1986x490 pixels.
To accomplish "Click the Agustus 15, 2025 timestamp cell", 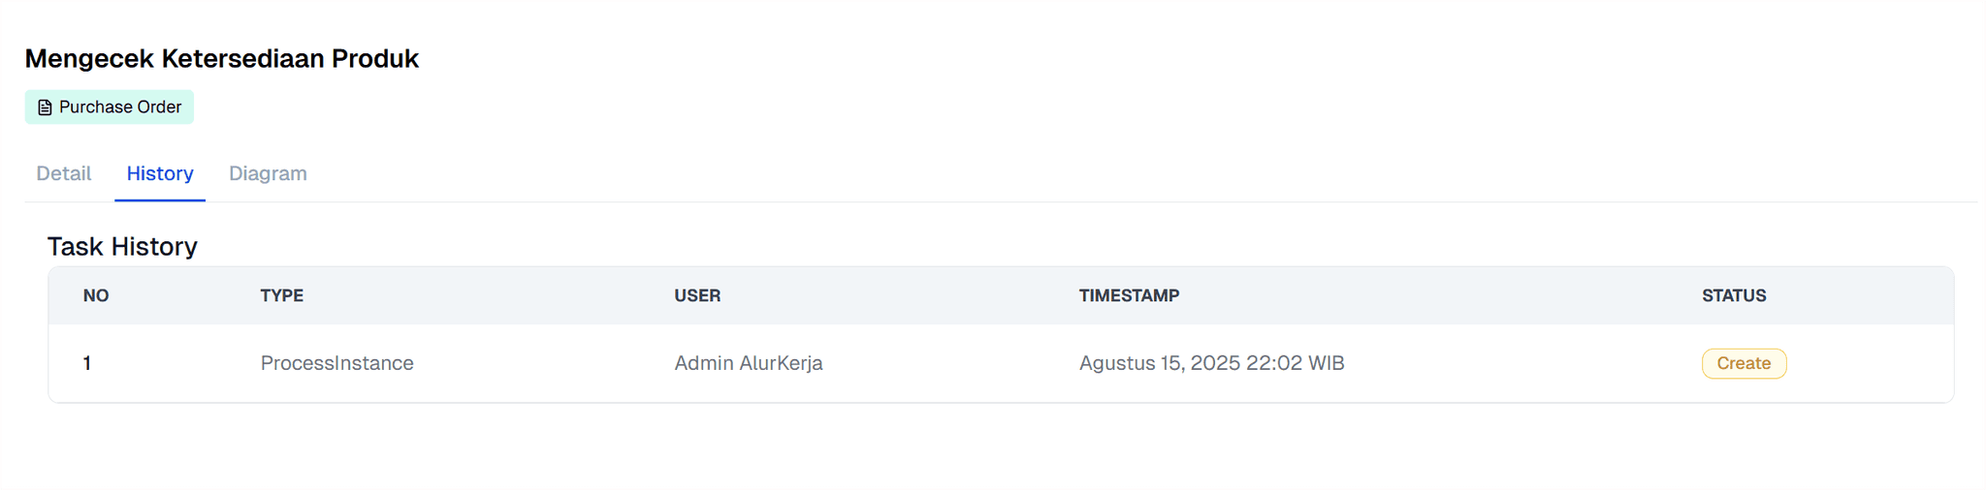I will (1211, 363).
